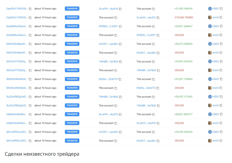Click TRANSFER badge in +30,073.658039 row
The height and width of the screenshot is (163, 232).
pyautogui.click(x=72, y=44)
